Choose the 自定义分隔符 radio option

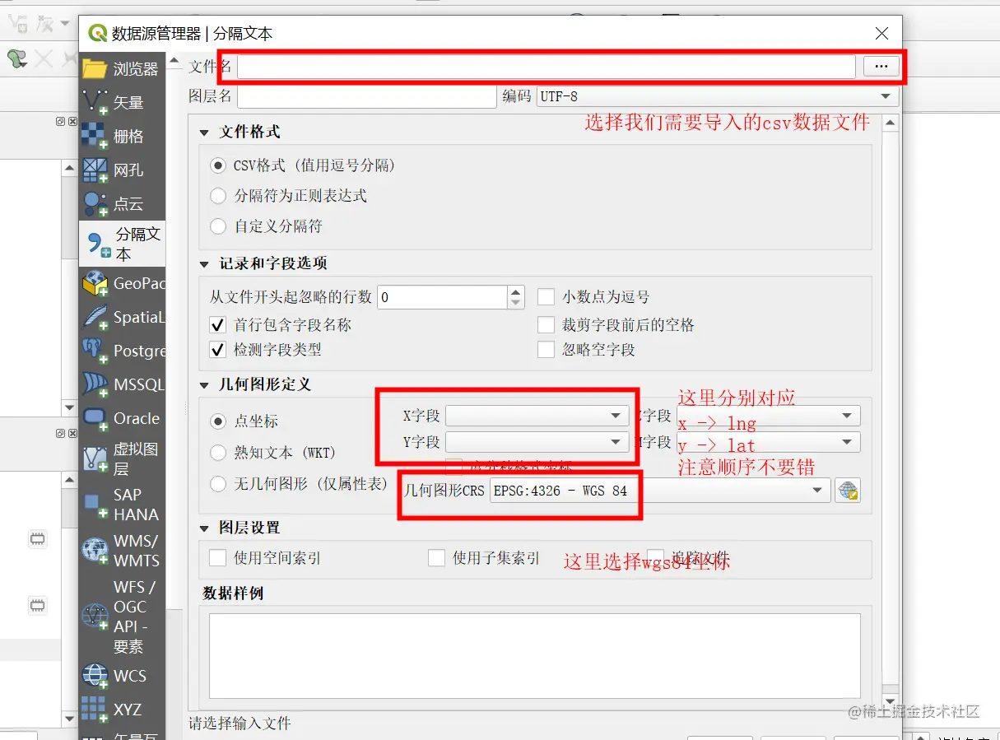point(218,226)
